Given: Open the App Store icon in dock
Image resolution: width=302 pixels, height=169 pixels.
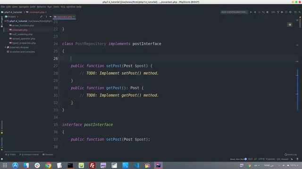Looking at the screenshot, I should 16,165.
